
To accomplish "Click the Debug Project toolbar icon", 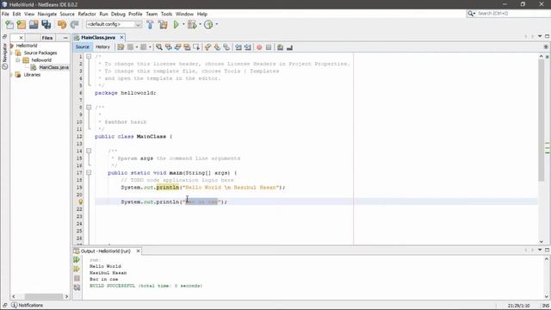I will 192,24.
